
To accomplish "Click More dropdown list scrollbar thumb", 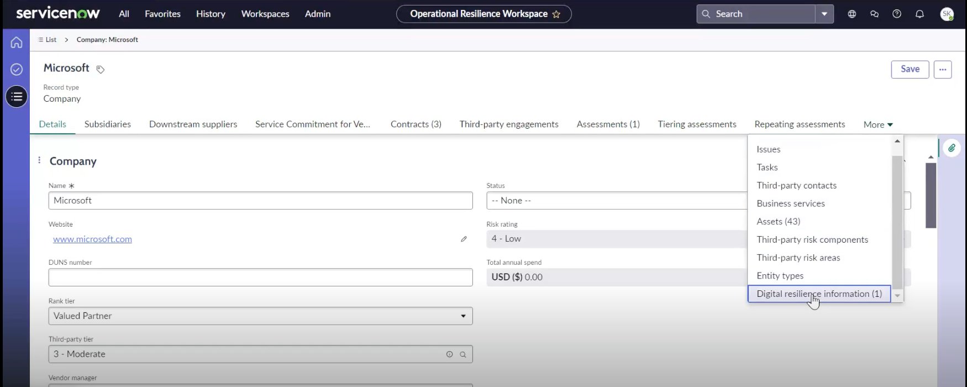I will [x=897, y=222].
